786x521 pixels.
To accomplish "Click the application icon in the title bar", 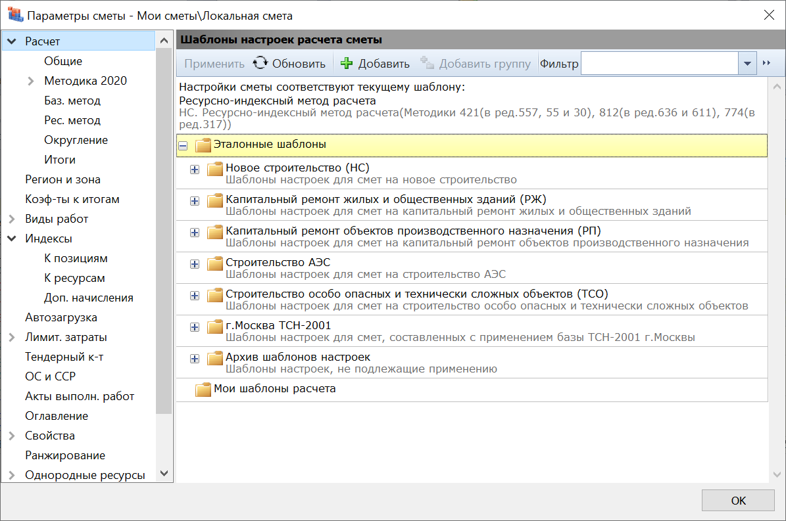I will coord(15,15).
